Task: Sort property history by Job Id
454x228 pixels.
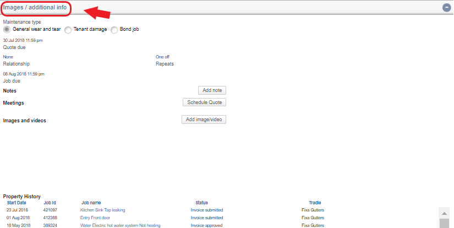Action: 50,203
